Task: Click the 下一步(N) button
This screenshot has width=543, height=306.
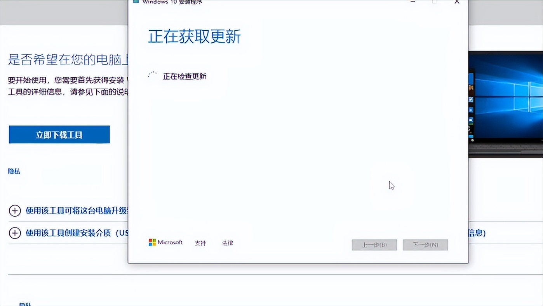Action: tap(425, 245)
